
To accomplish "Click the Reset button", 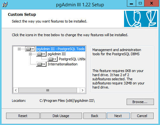I will tap(23, 116).
